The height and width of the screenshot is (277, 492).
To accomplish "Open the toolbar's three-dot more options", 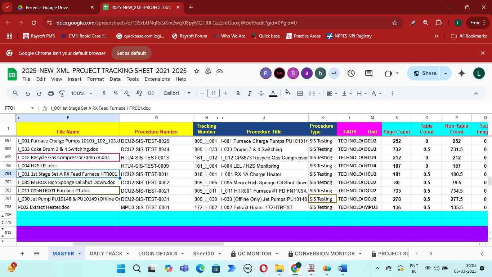I will pos(392,93).
